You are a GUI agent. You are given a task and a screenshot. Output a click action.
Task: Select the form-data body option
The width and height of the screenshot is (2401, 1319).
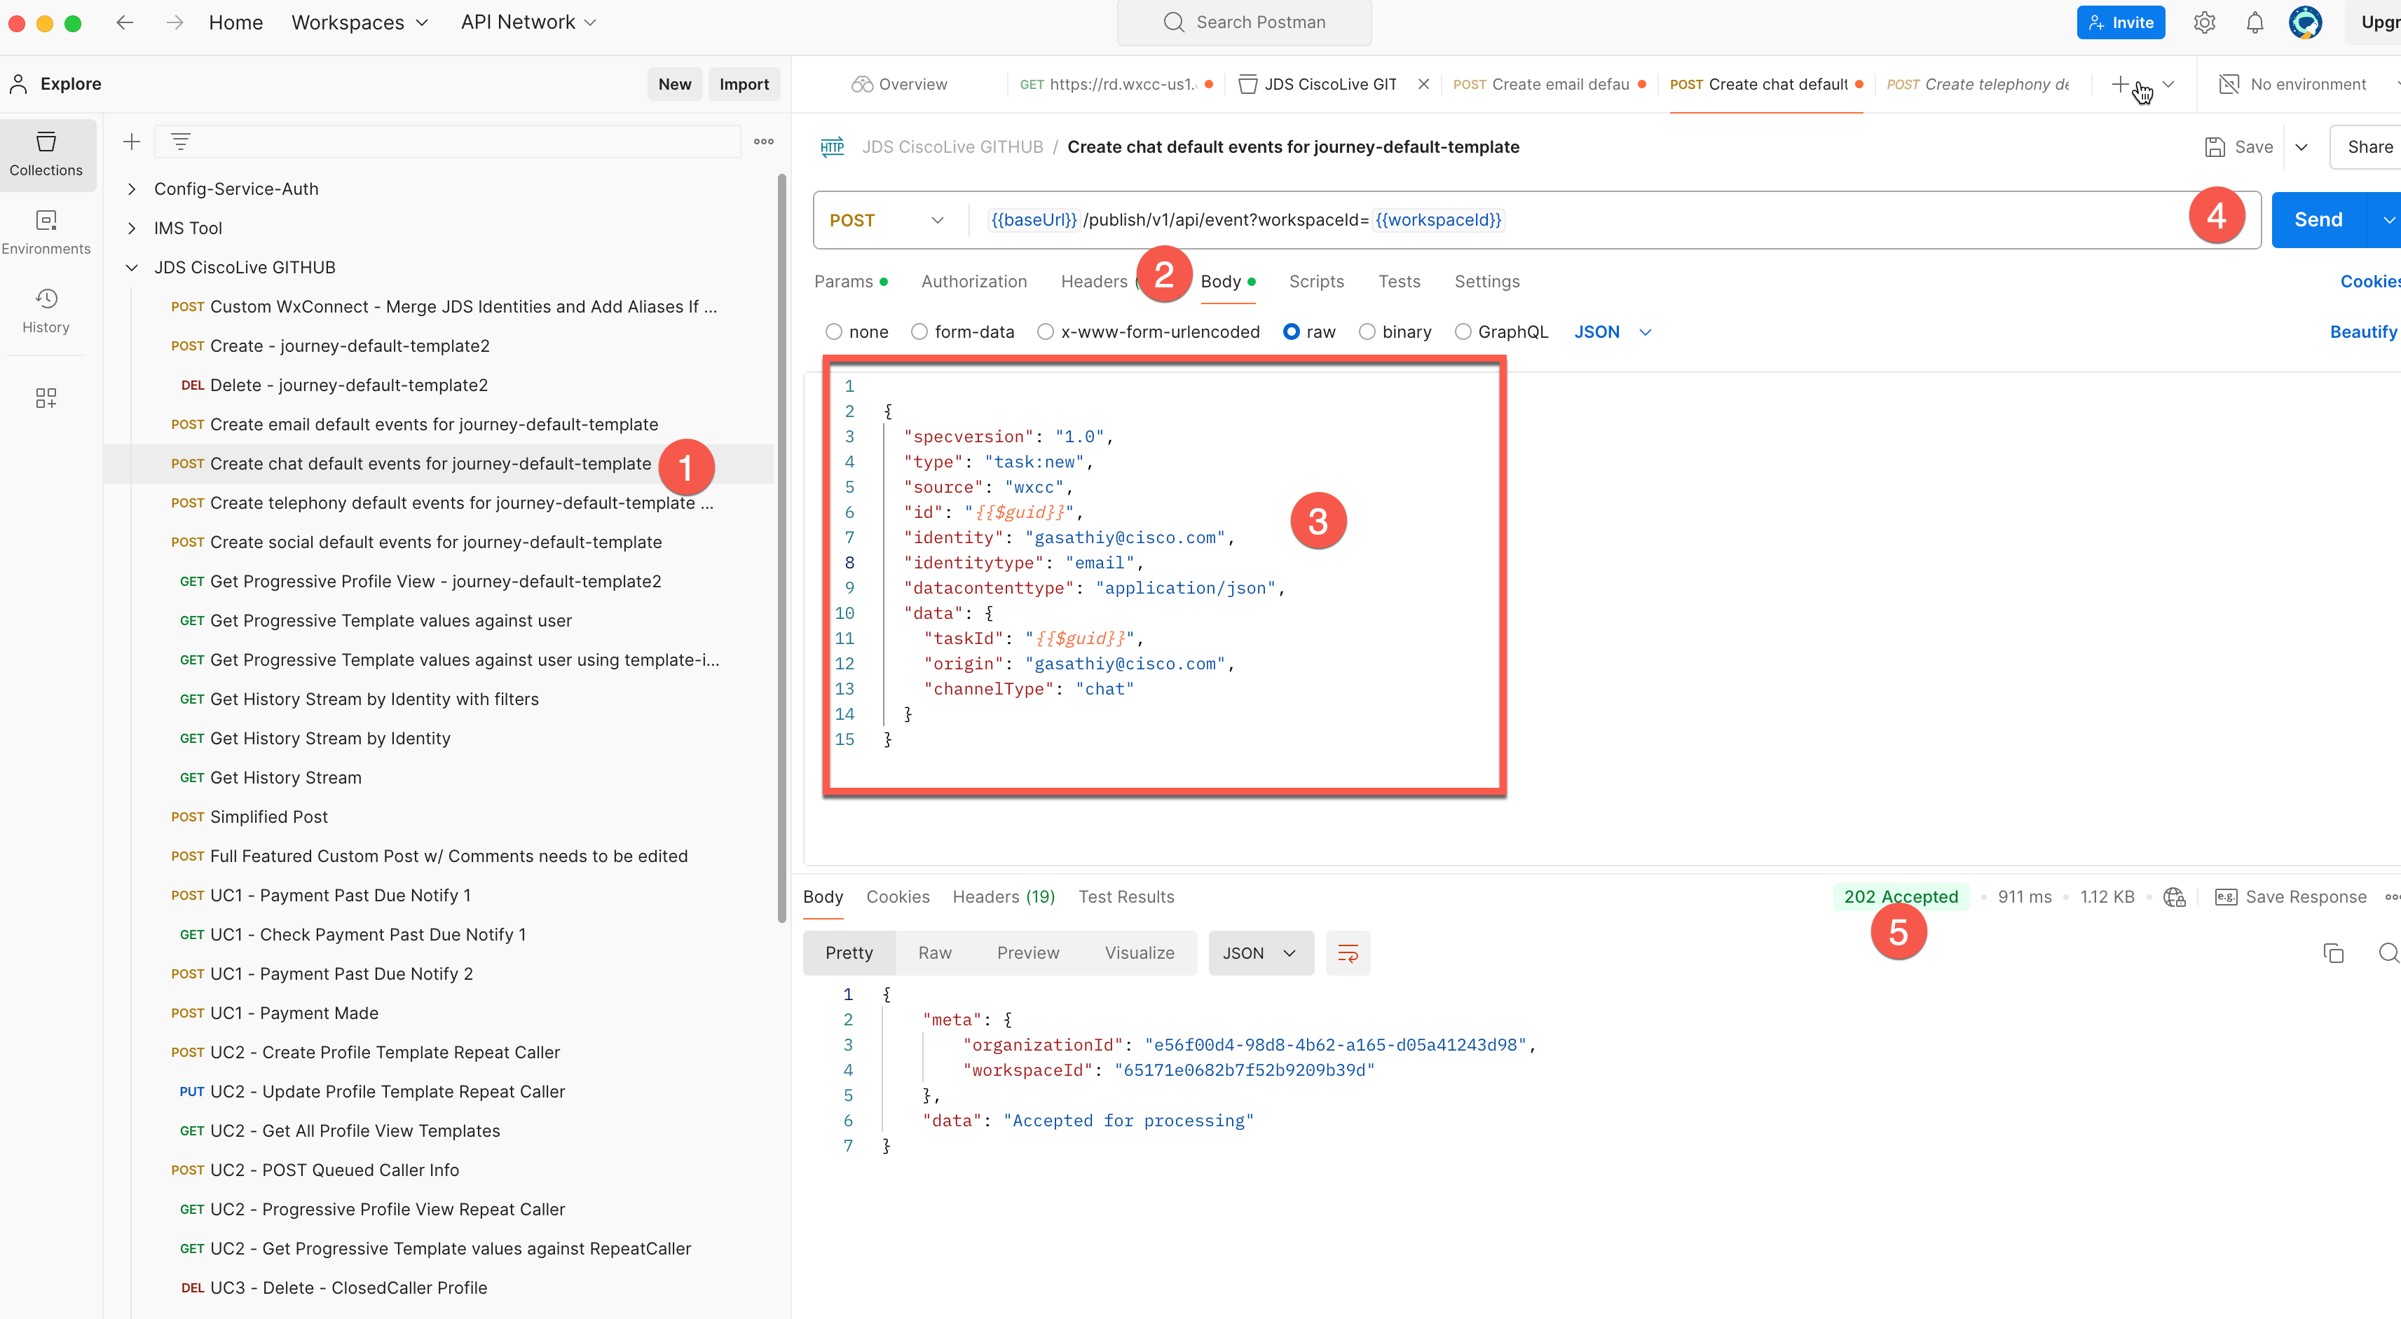pyautogui.click(x=919, y=332)
